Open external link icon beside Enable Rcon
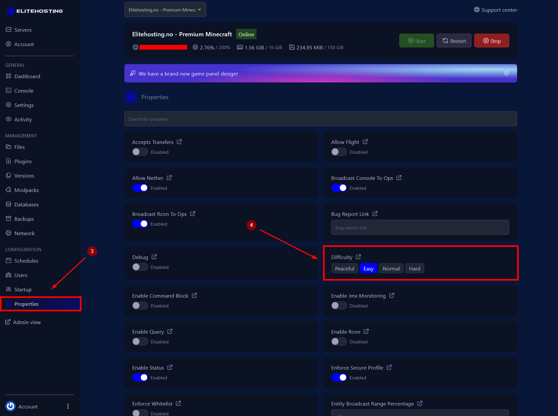The width and height of the screenshot is (558, 416). coord(366,331)
